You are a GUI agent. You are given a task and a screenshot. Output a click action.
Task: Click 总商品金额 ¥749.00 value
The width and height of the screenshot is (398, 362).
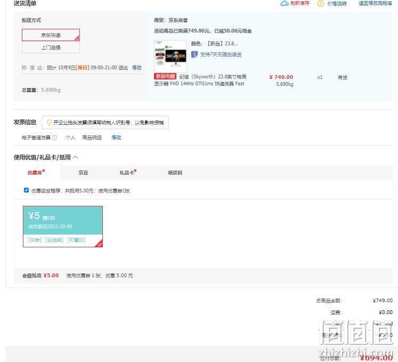pyautogui.click(x=383, y=301)
